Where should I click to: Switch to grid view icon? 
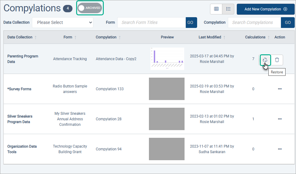pyautogui.click(x=216, y=9)
